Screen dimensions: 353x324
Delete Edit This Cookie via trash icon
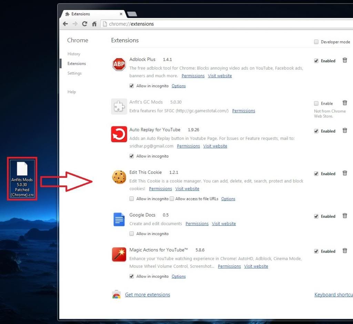[345, 173]
